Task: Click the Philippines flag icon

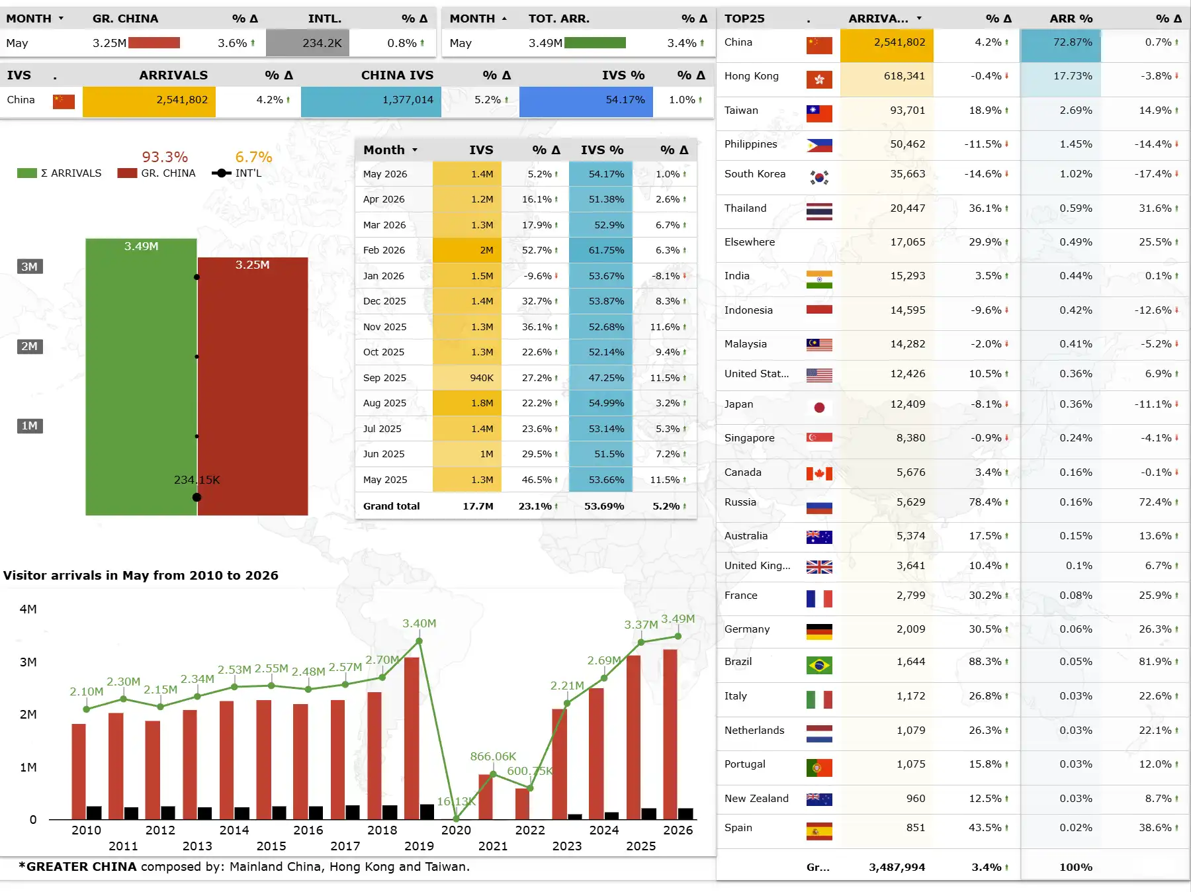Action: 819,146
